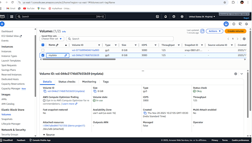Switch to the Status checks tab
Screen dimensions: 252x143
click(x=67, y=82)
